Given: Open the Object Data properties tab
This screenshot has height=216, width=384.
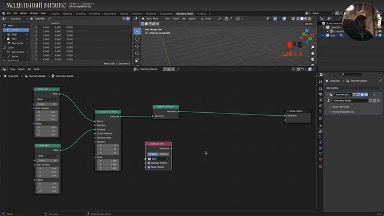Looking at the screenshot, I should click(x=320, y=154).
